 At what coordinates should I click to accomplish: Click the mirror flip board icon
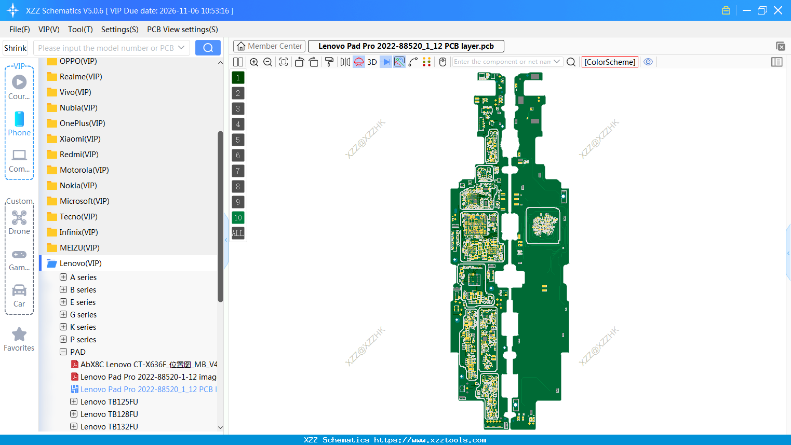pyautogui.click(x=345, y=62)
